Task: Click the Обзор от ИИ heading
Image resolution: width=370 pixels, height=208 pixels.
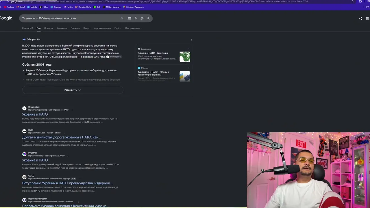Action: click(x=34, y=40)
